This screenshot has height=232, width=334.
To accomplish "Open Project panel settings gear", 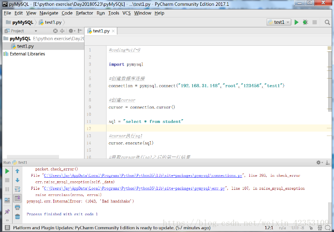I will [x=71, y=31].
